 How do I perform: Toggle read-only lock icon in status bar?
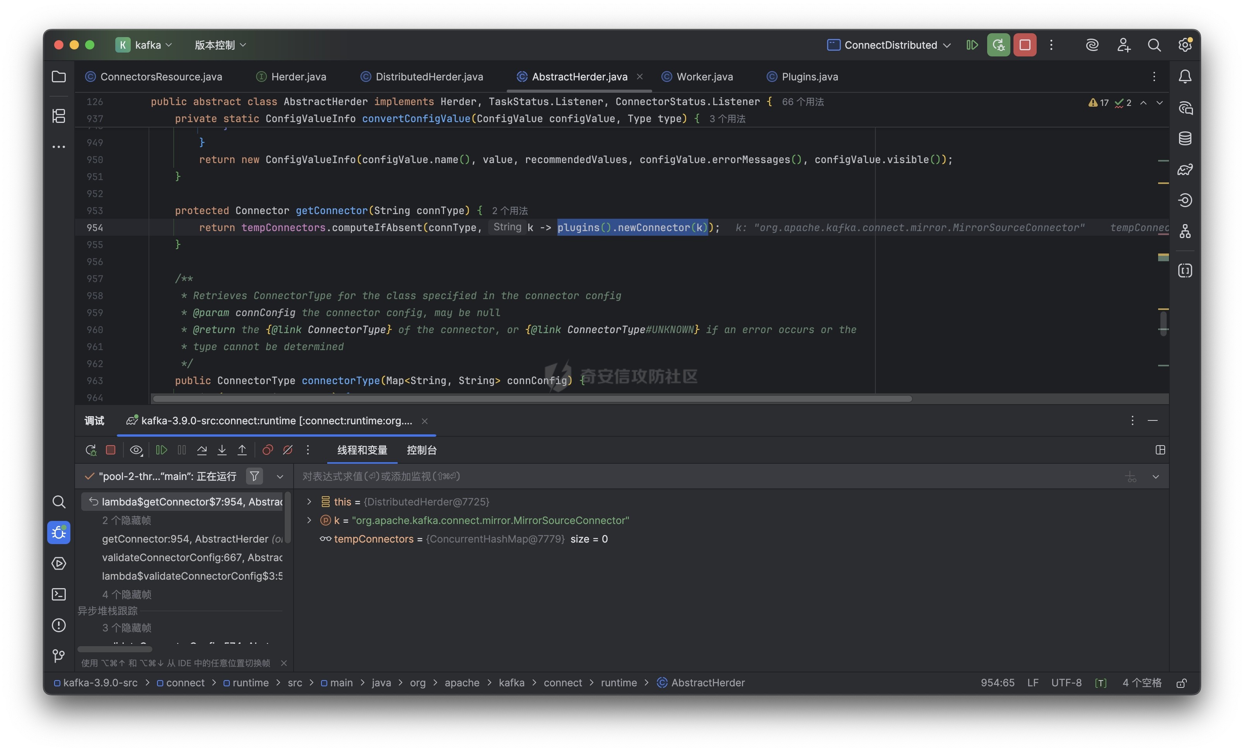tap(1181, 683)
